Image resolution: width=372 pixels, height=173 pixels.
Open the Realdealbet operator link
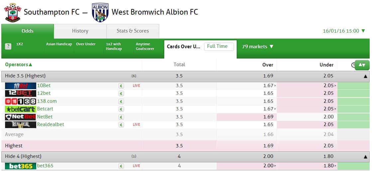(51, 124)
